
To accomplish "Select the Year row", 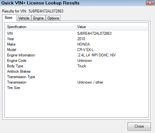I will 77,39.
